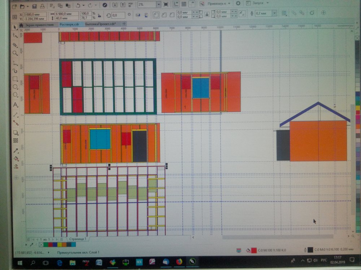Click the rotation angle input field
Image resolution: width=361 pixels, height=270 pixels.
(118, 15)
